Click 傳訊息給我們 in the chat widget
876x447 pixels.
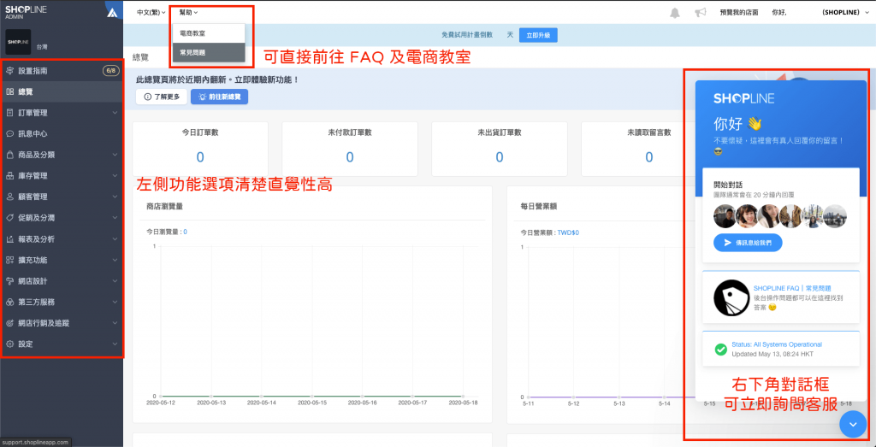748,243
